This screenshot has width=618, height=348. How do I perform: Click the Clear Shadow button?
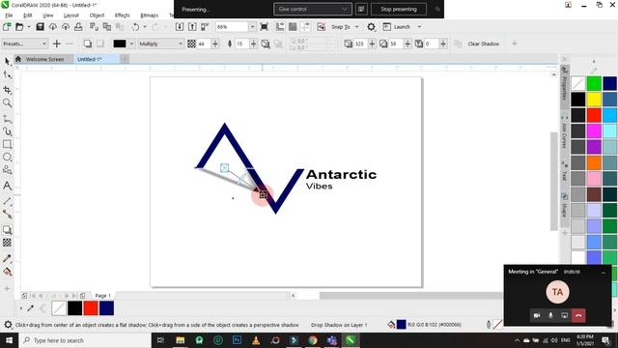(x=483, y=43)
